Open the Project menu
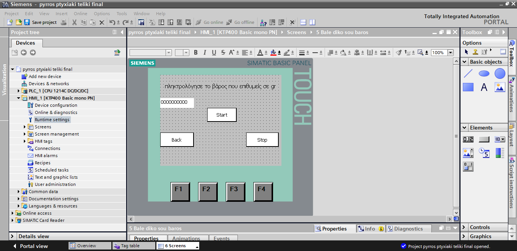Image resolution: width=517 pixels, height=251 pixels. pyautogui.click(x=12, y=14)
